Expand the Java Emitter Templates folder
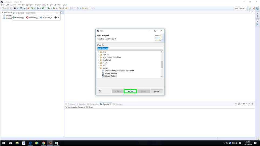This screenshot has height=146, width=260. 99,57
